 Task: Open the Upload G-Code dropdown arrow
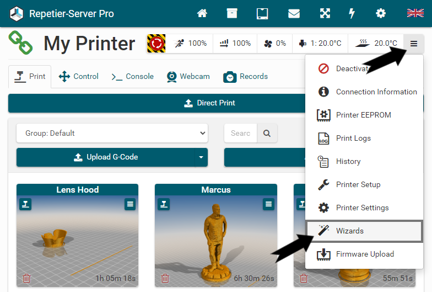(x=201, y=157)
